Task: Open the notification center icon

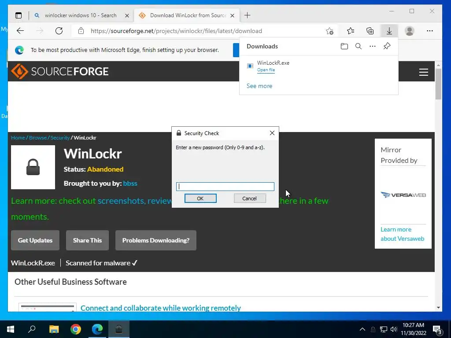Action: 437,330
